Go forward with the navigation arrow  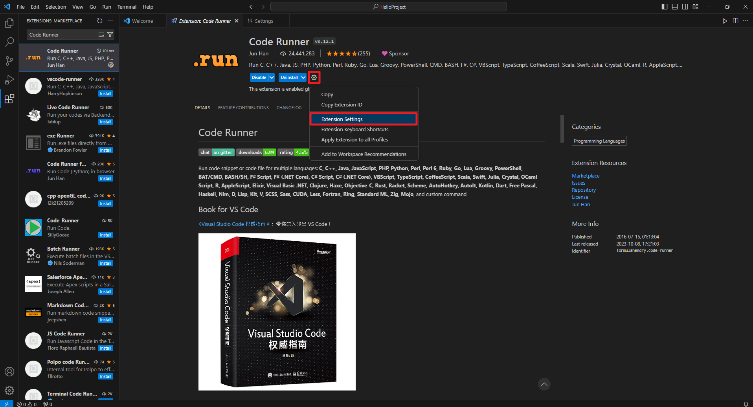click(262, 7)
